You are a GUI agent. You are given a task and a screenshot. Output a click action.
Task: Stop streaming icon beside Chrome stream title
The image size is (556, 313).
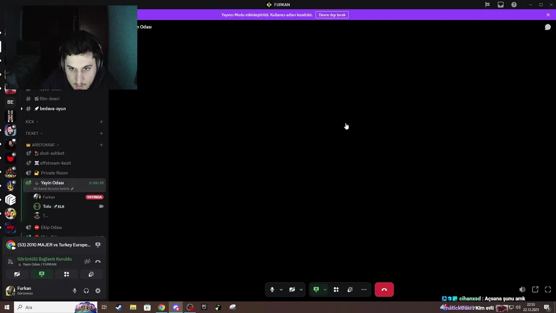point(98,245)
